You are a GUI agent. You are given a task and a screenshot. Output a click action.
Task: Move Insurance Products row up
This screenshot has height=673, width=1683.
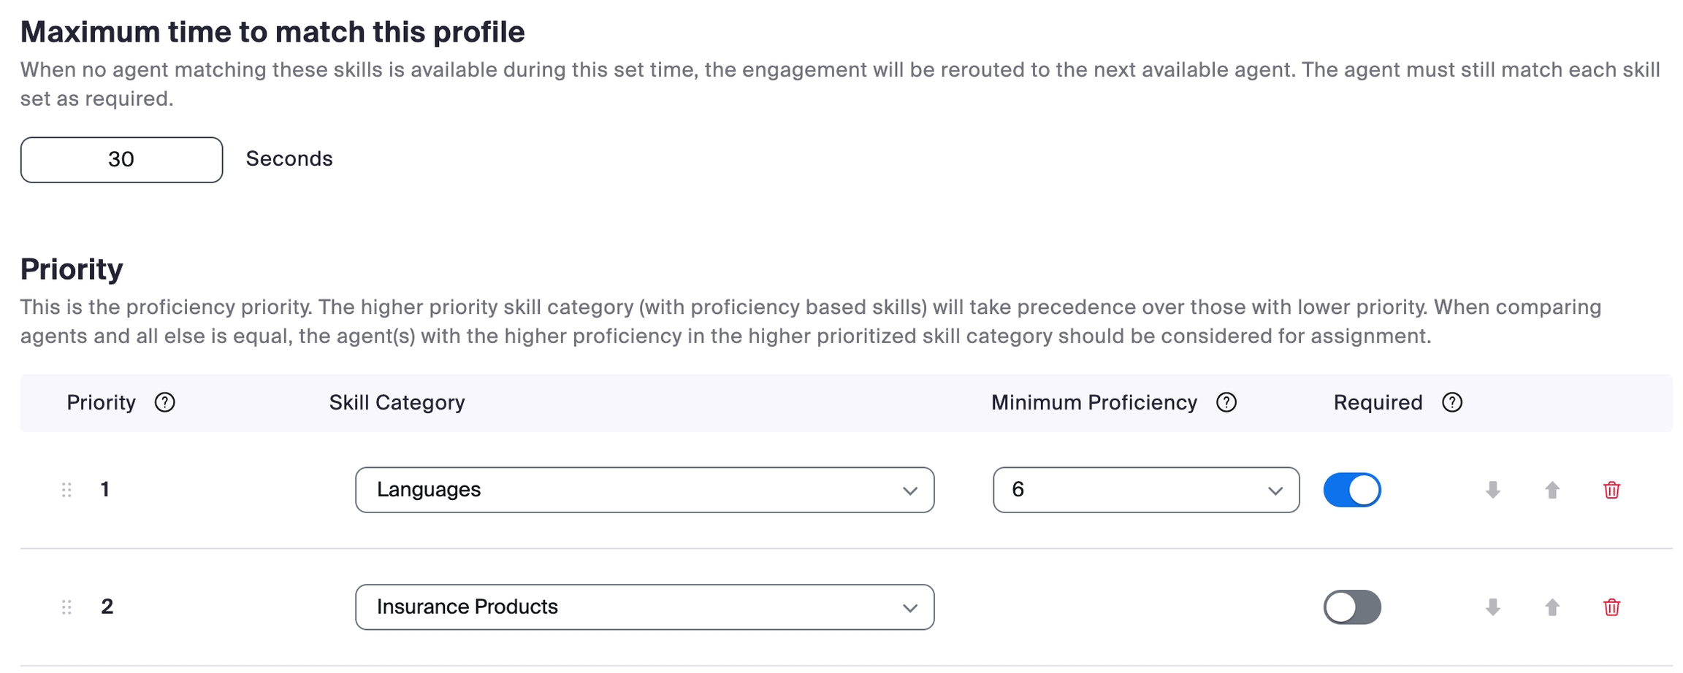point(1552,607)
